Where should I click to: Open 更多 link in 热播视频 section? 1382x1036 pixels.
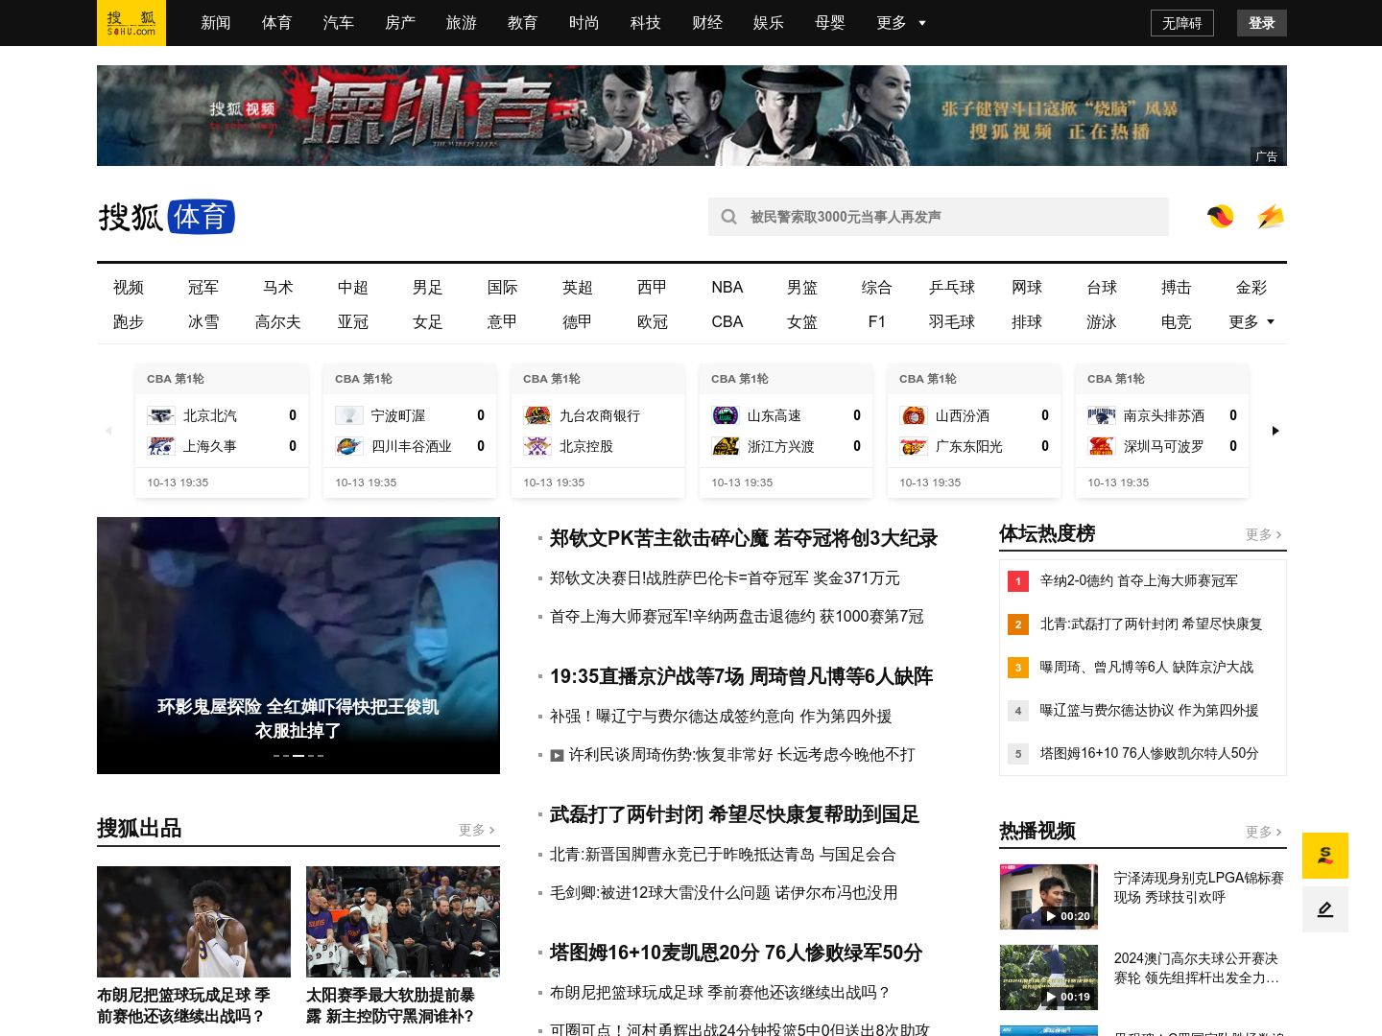point(1263,832)
